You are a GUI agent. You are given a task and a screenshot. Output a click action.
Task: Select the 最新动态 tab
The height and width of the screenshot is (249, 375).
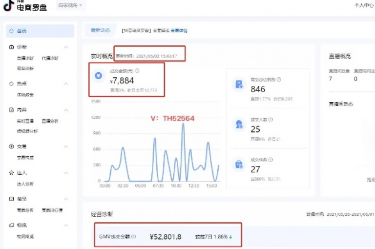101,30
